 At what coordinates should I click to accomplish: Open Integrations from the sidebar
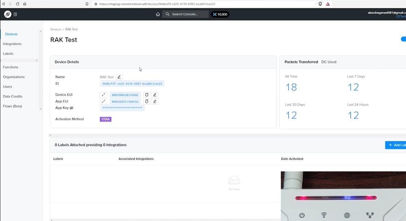click(x=12, y=44)
